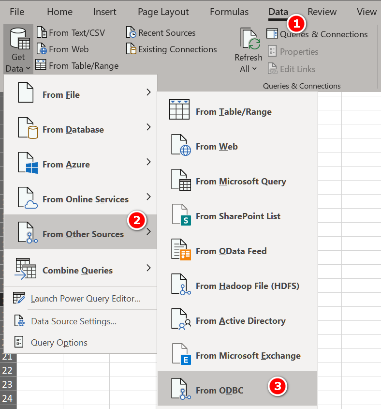Expand the From Other Sources submenu arrow
Screen dimensions: 381x409
(x=148, y=232)
